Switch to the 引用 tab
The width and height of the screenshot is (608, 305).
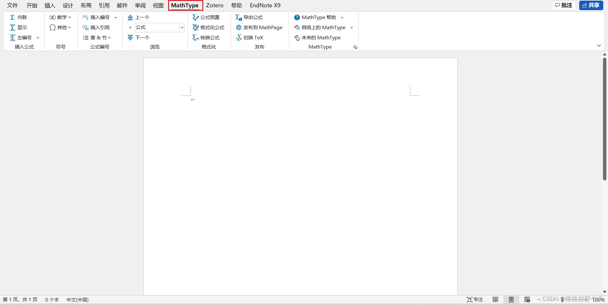[104, 5]
